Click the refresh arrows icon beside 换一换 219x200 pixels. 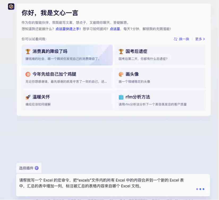(x=175, y=39)
